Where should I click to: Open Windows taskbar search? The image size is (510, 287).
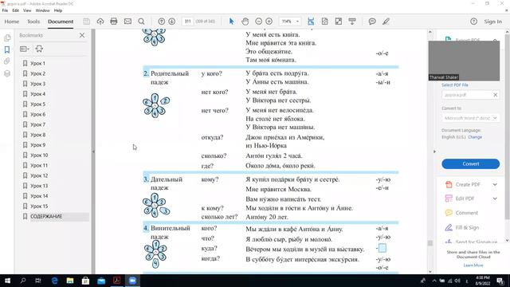click(x=23, y=281)
